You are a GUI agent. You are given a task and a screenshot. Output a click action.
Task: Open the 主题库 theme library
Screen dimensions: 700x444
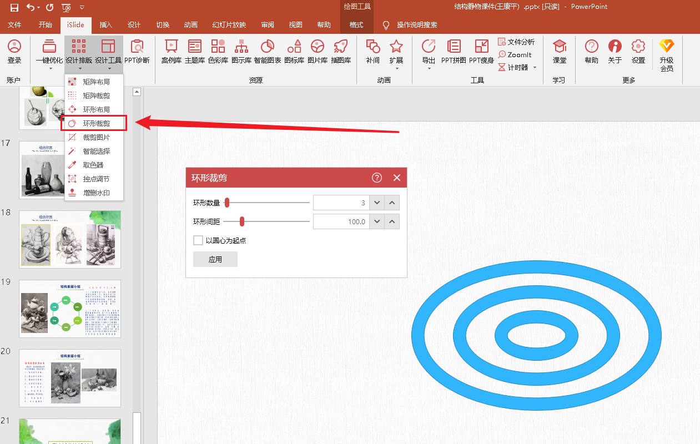point(195,52)
